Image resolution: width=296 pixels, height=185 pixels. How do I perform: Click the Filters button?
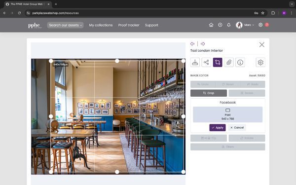[x=227, y=147]
